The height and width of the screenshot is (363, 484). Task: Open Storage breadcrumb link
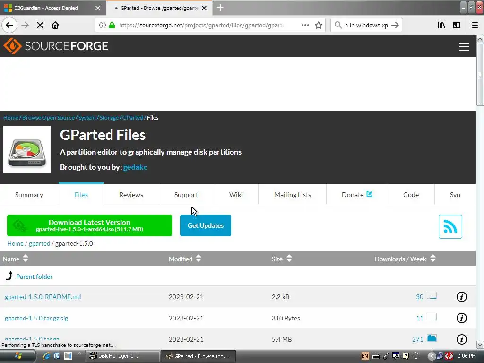click(109, 118)
